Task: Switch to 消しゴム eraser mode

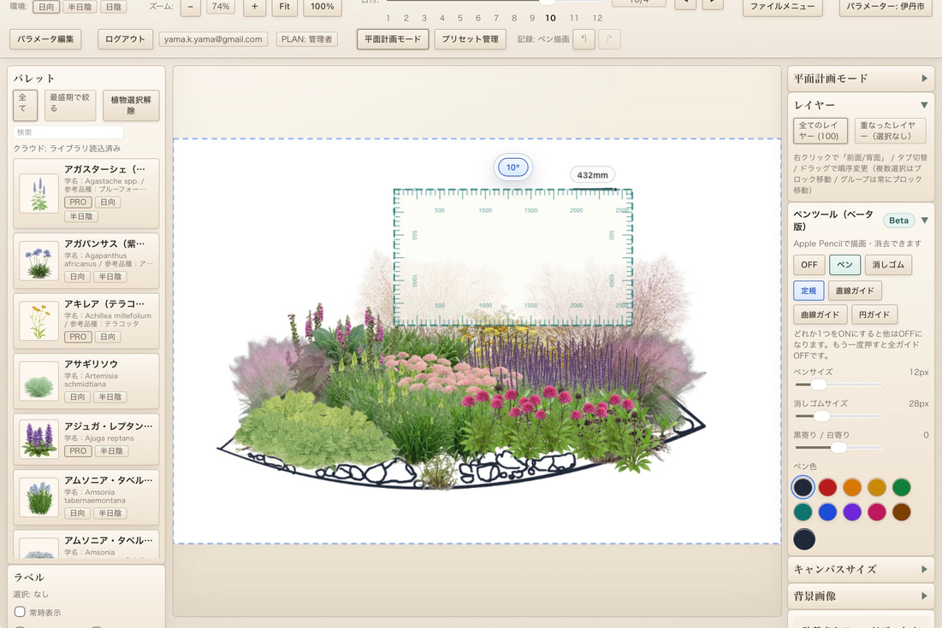Action: [x=887, y=265]
